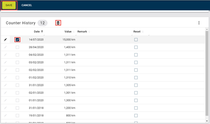Viewport: 210px width, 124px height.
Task: Click the edit pencil for 01/01/2020 row
Action: pyautogui.click(x=5, y=100)
